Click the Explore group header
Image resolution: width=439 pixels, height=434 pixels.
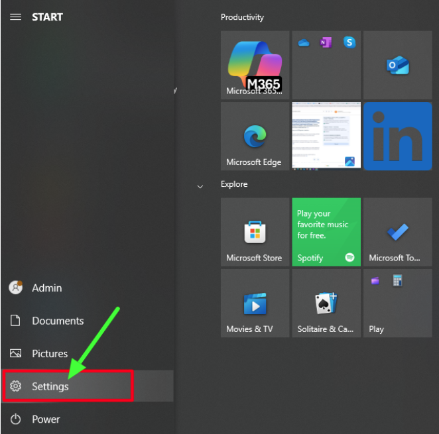tap(234, 184)
